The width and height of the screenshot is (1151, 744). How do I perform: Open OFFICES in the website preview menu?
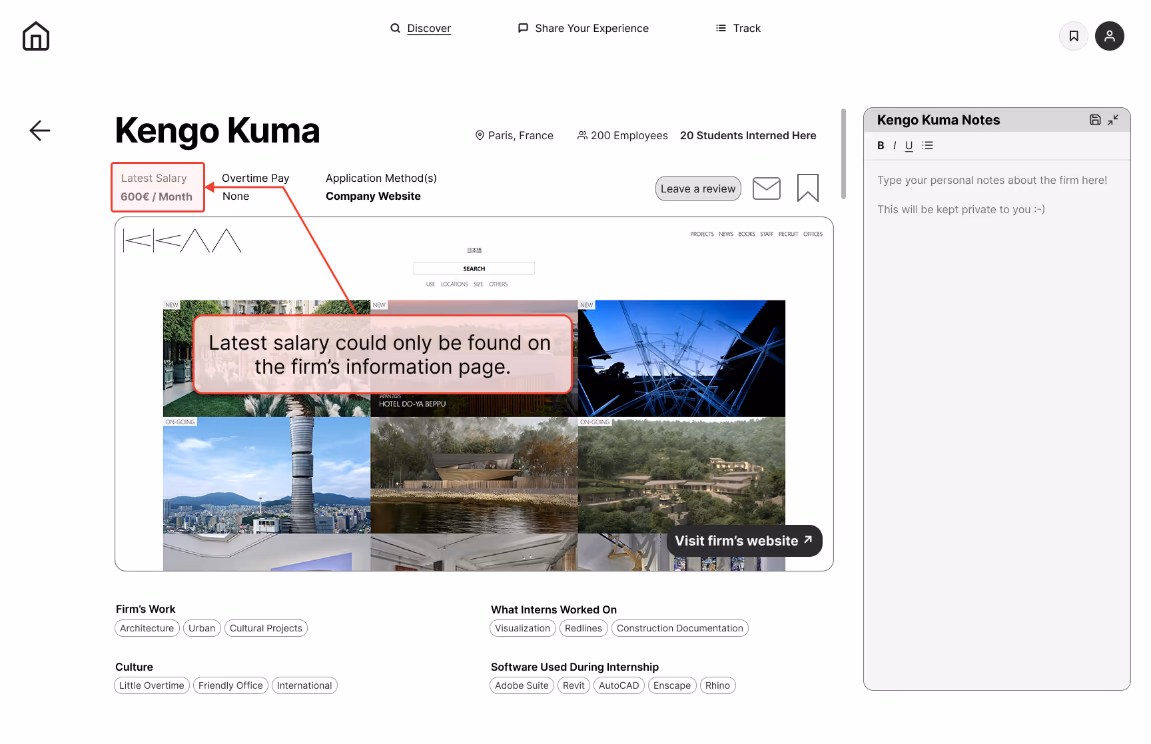[x=813, y=234]
